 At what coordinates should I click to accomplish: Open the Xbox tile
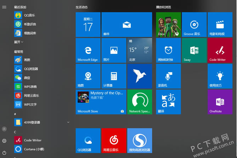(168, 25)
